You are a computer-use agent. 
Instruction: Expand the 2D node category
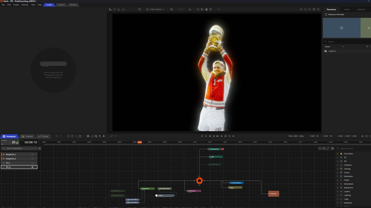point(338,158)
